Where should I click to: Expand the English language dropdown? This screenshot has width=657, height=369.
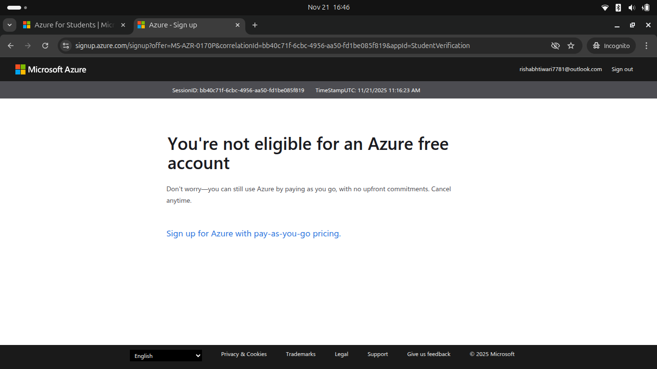[166, 356]
